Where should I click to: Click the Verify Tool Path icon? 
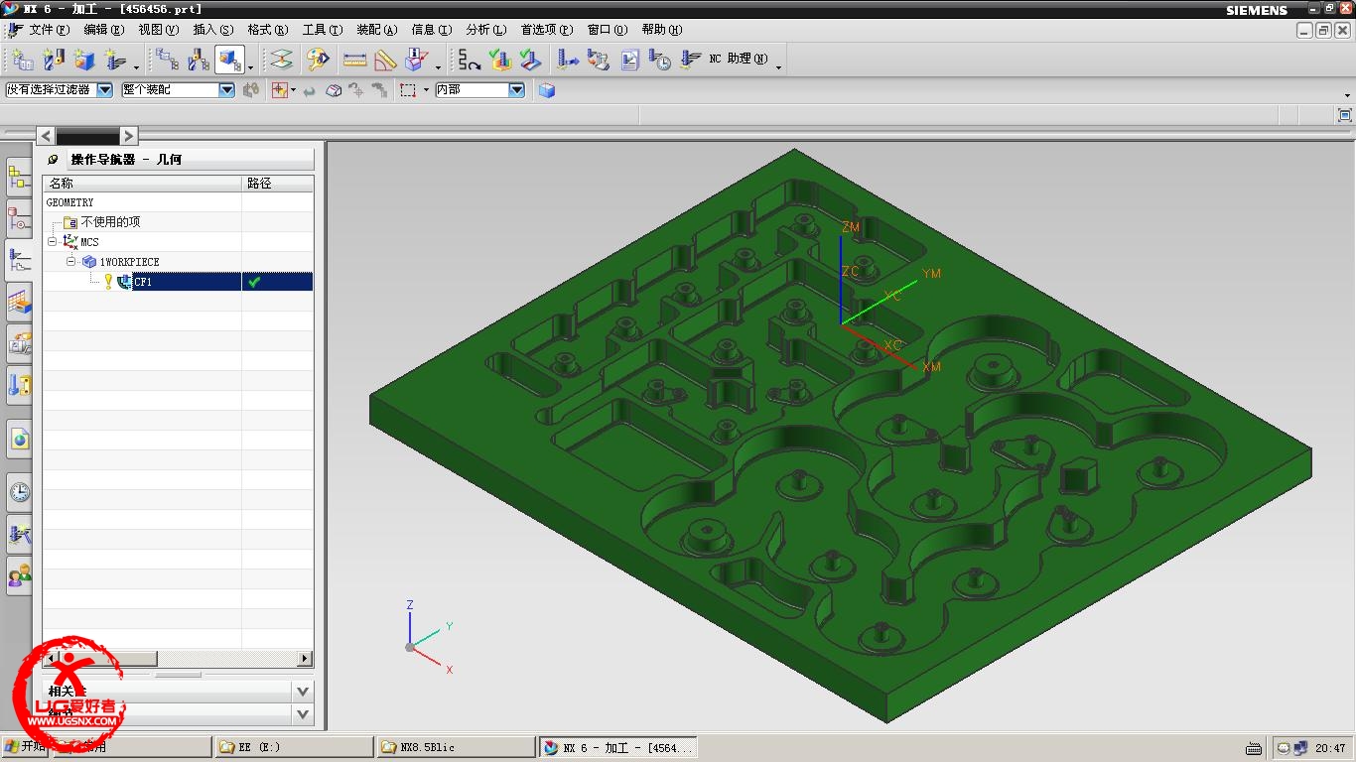click(500, 61)
